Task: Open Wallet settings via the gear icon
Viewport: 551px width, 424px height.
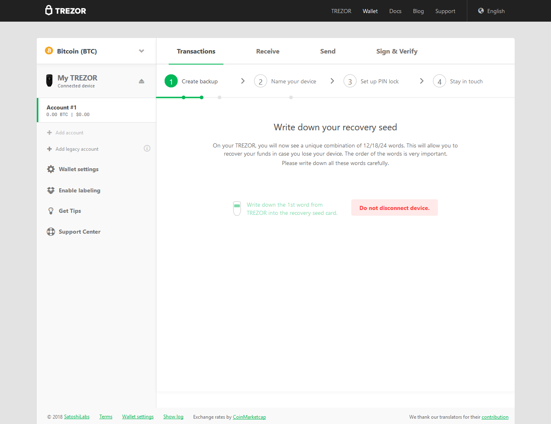Action: point(51,169)
